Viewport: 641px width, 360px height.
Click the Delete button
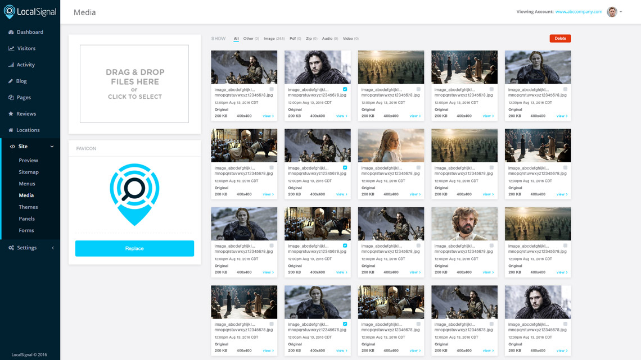(560, 38)
